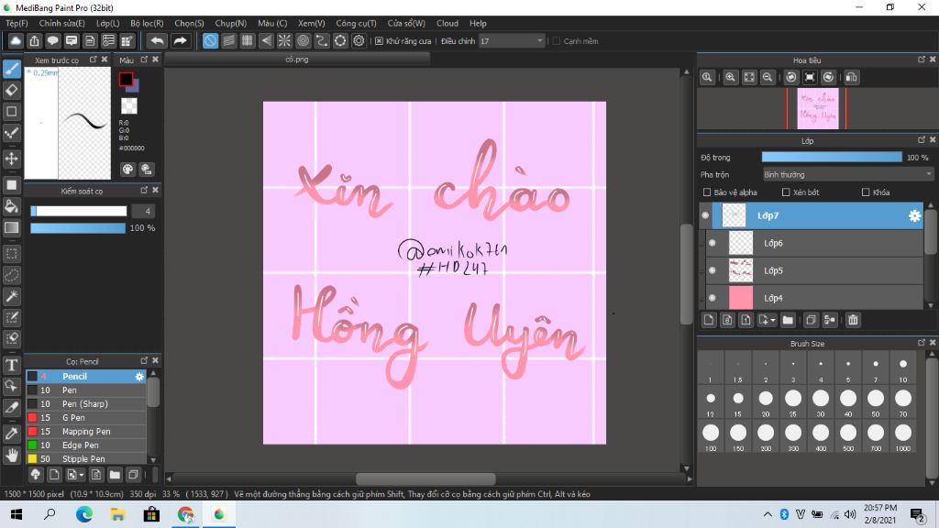Enable the Xén bớt checkbox

tap(786, 192)
